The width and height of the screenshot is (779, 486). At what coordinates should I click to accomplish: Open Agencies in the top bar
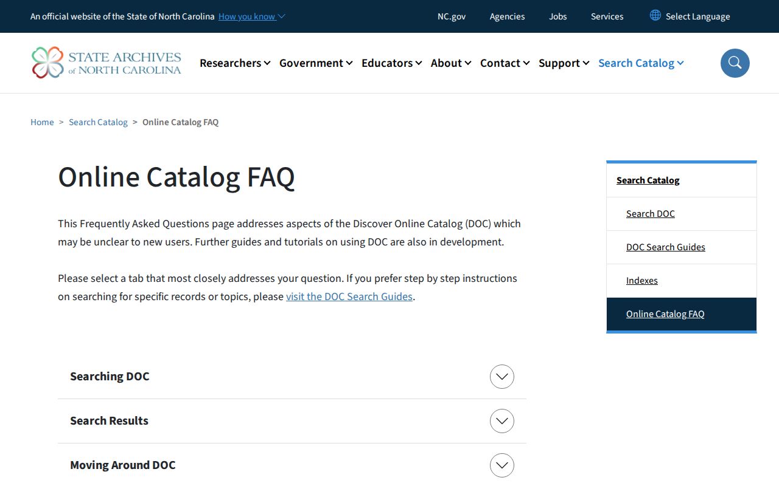(507, 16)
